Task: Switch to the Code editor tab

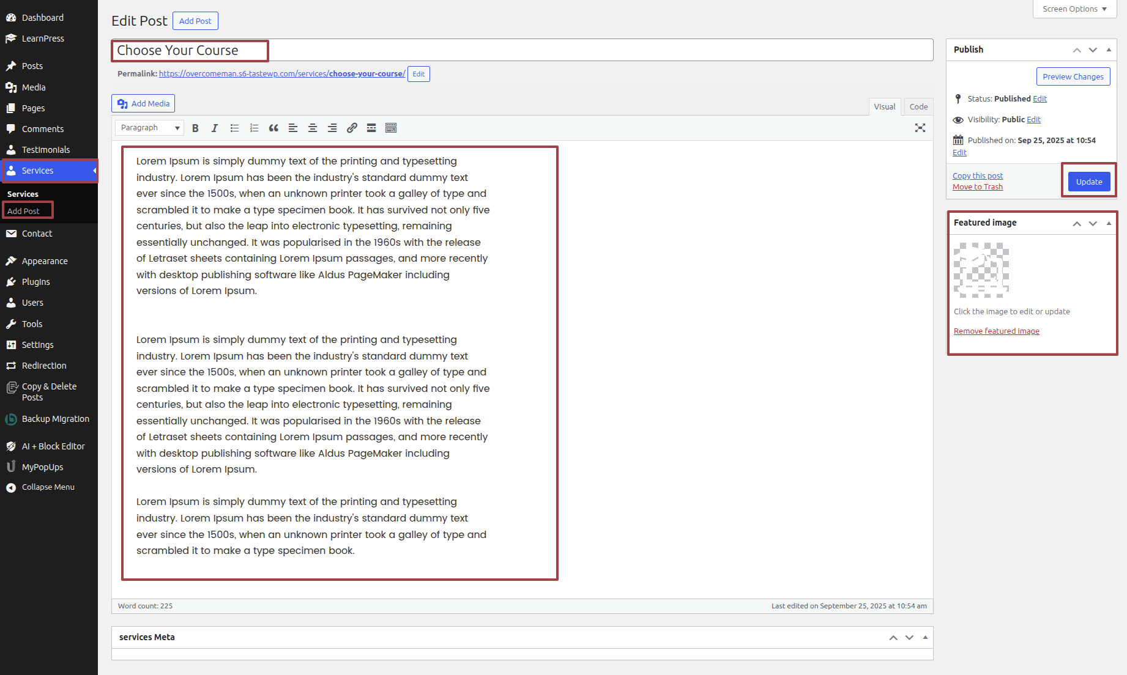Action: point(918,106)
